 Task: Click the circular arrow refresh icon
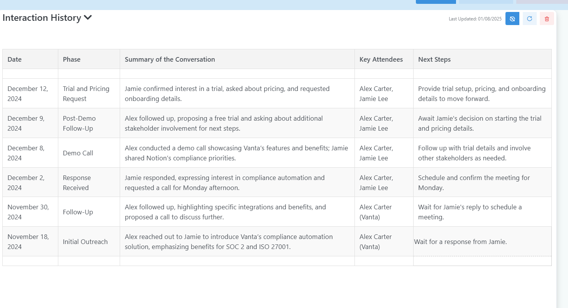tap(529, 19)
